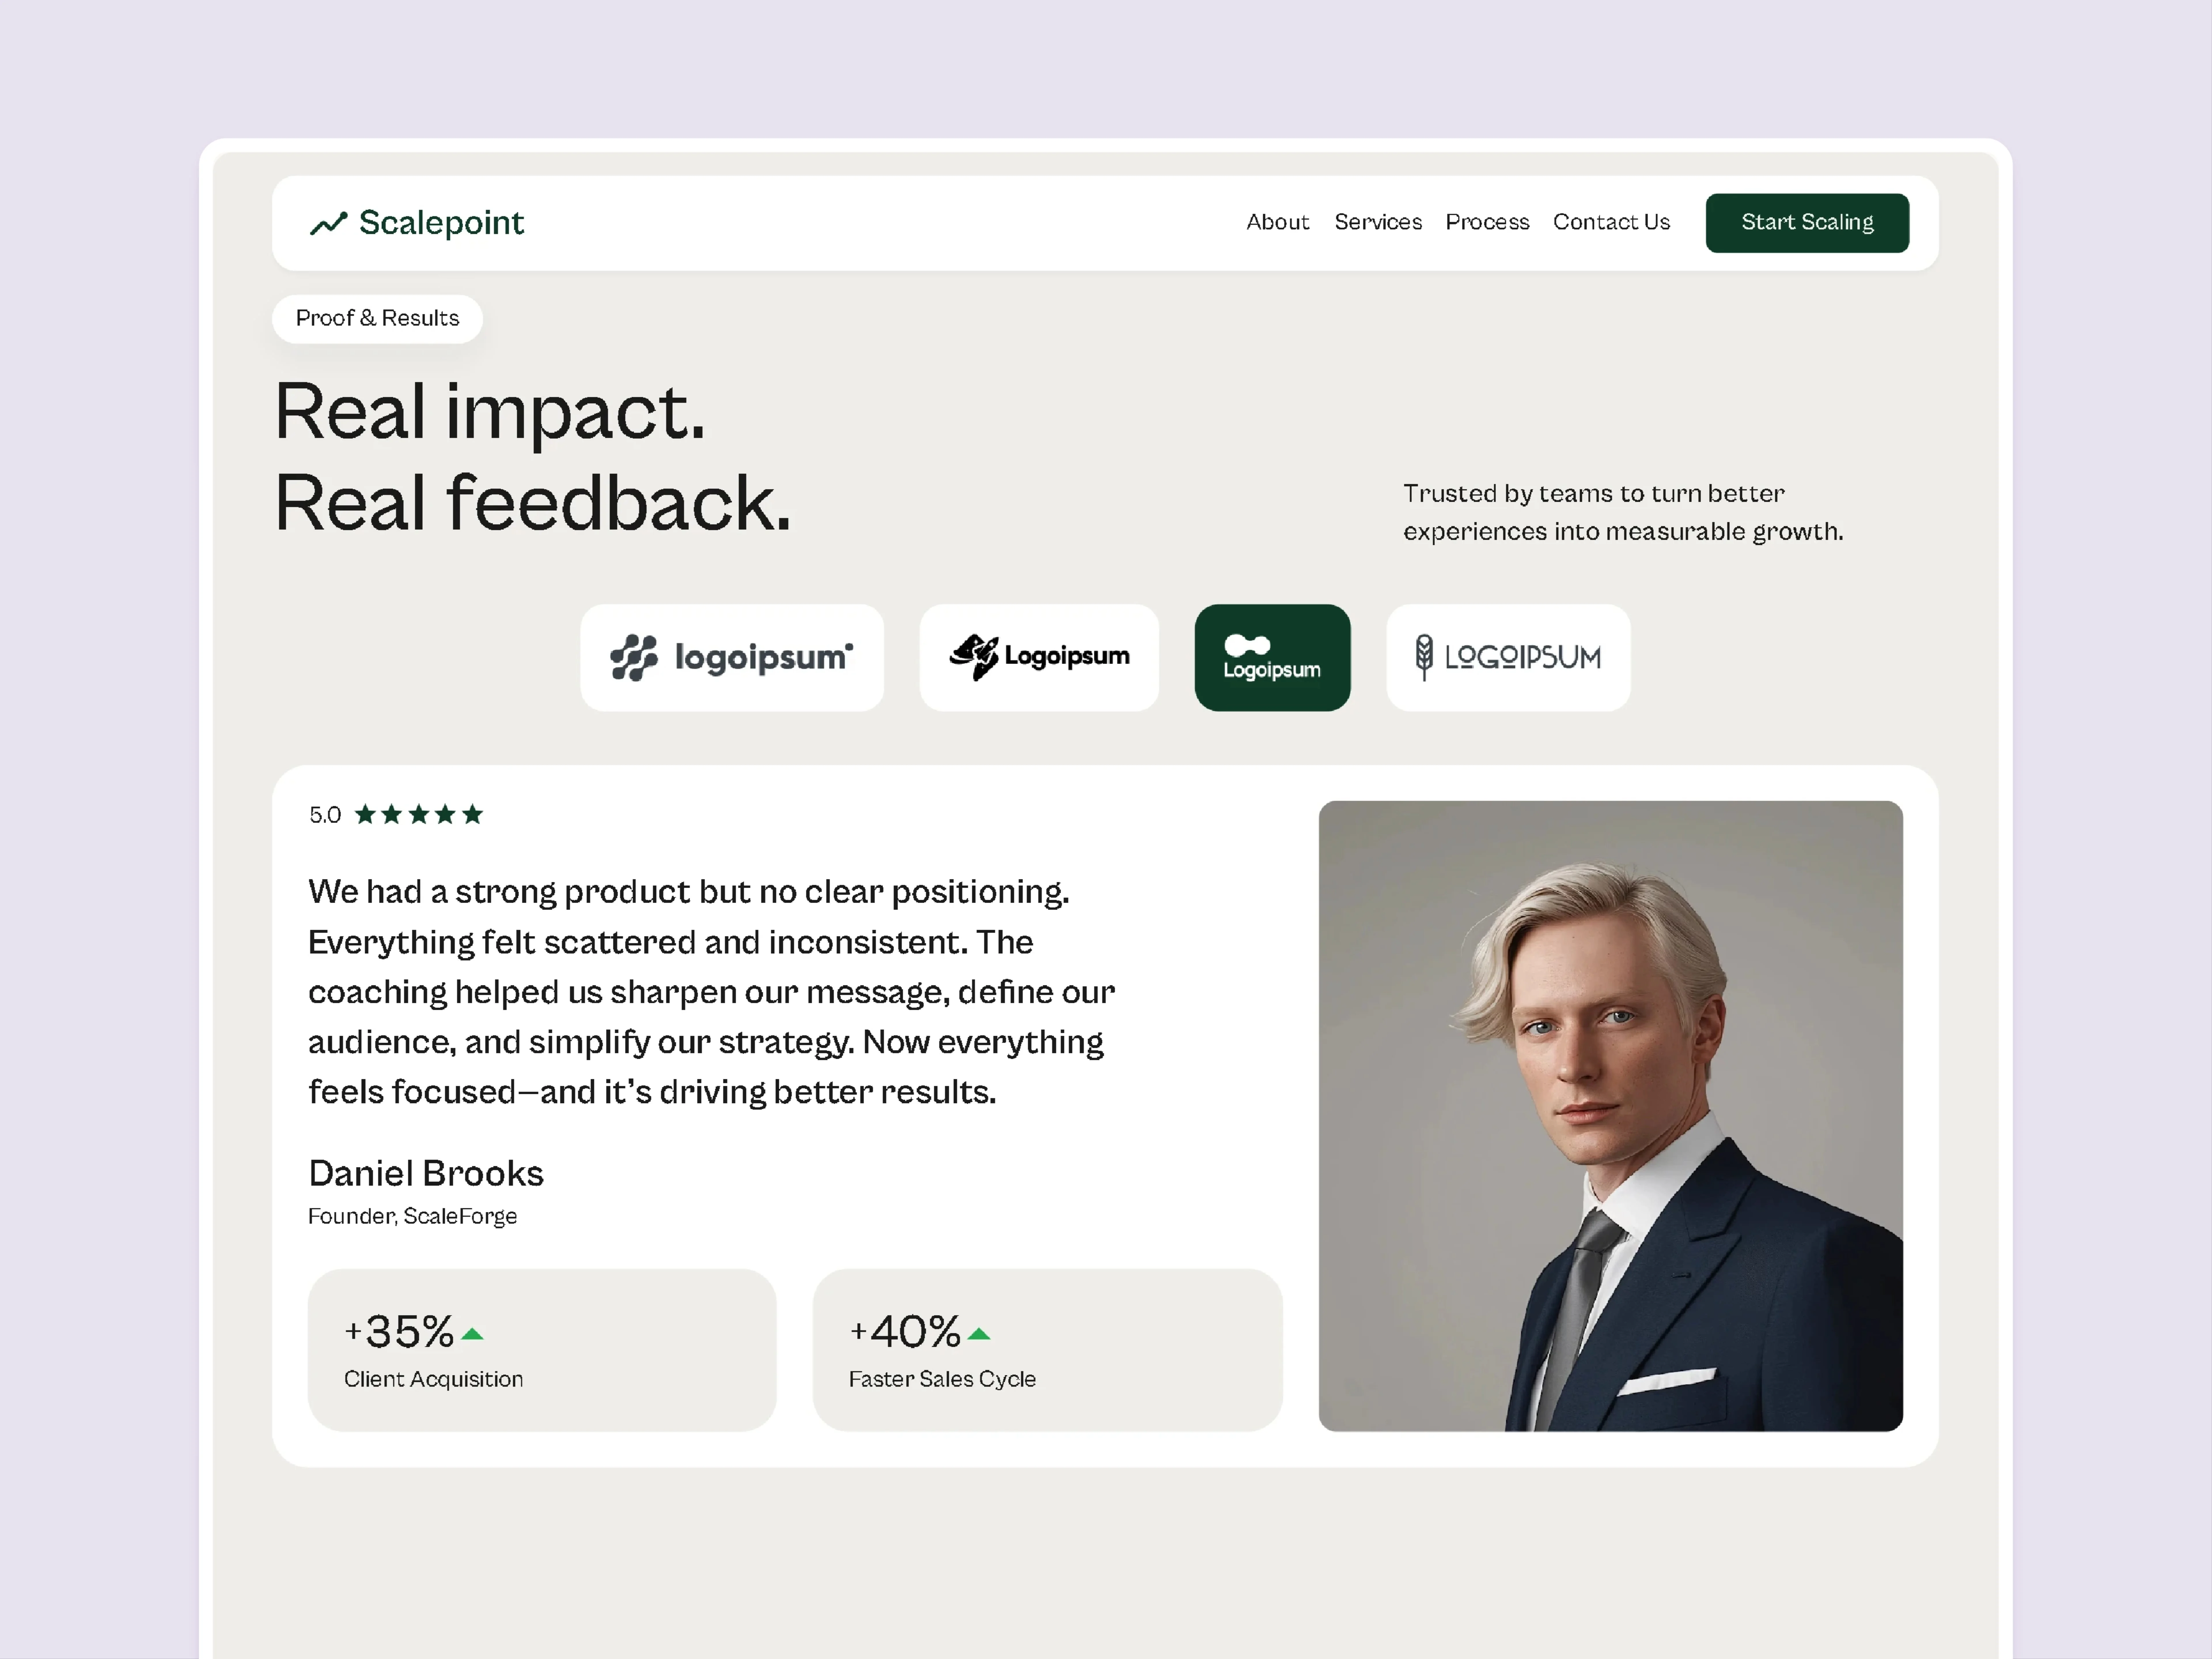Click the Faster Sales Cycle stat card

pos(1047,1350)
